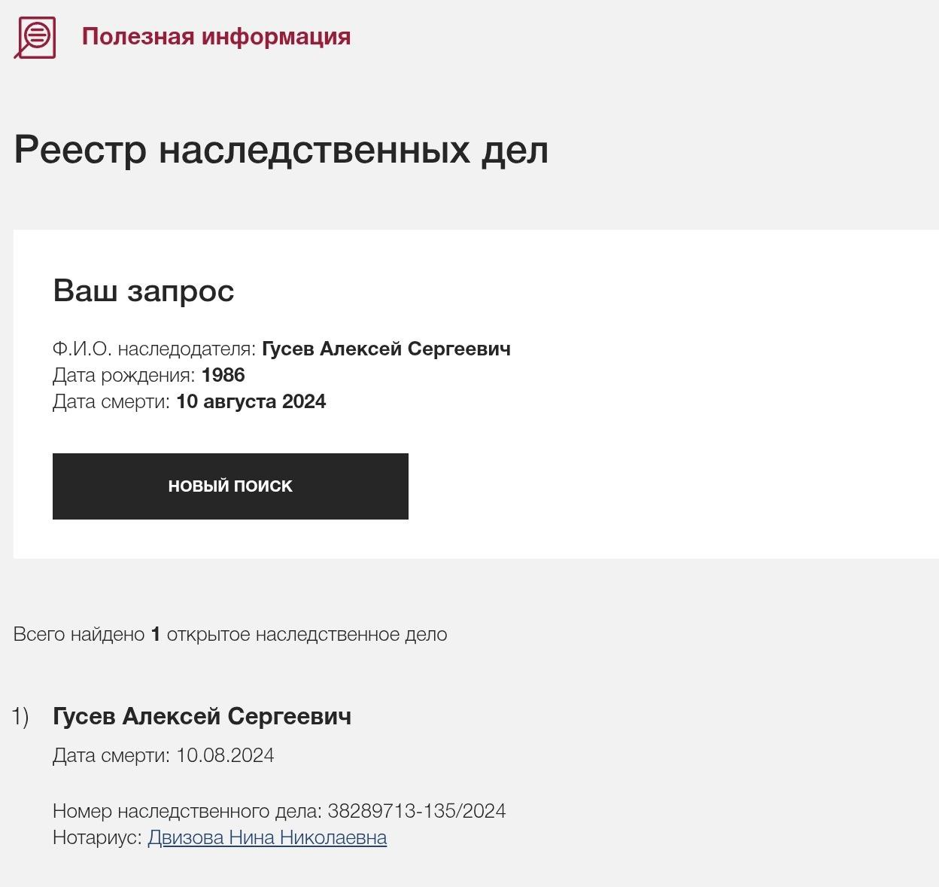Click the 'Нотариус:' label
Viewport: 939px width, 887px height.
(x=97, y=837)
